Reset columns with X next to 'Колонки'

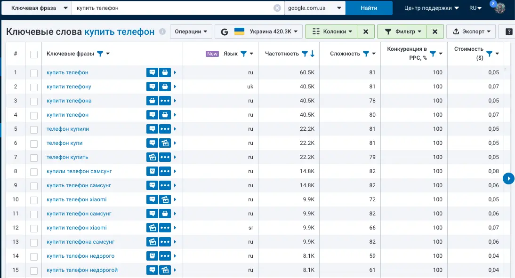pos(366,32)
